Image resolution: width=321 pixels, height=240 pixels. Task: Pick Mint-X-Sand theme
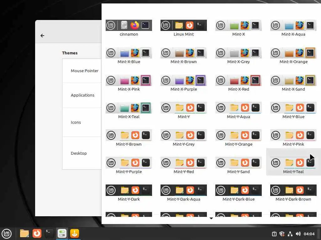tap(293, 83)
